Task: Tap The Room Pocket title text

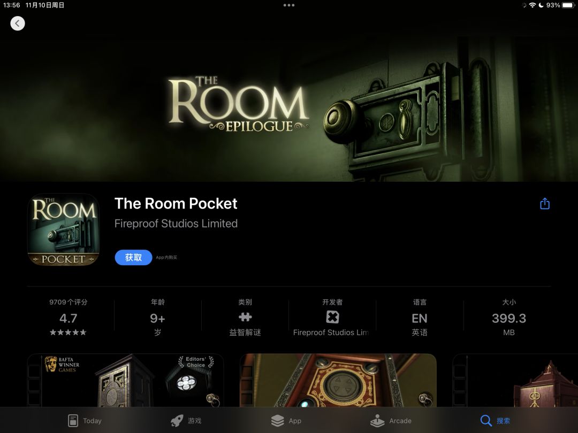Action: click(176, 204)
